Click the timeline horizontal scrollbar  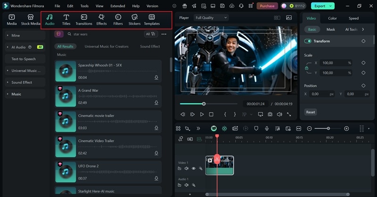coord(277,194)
